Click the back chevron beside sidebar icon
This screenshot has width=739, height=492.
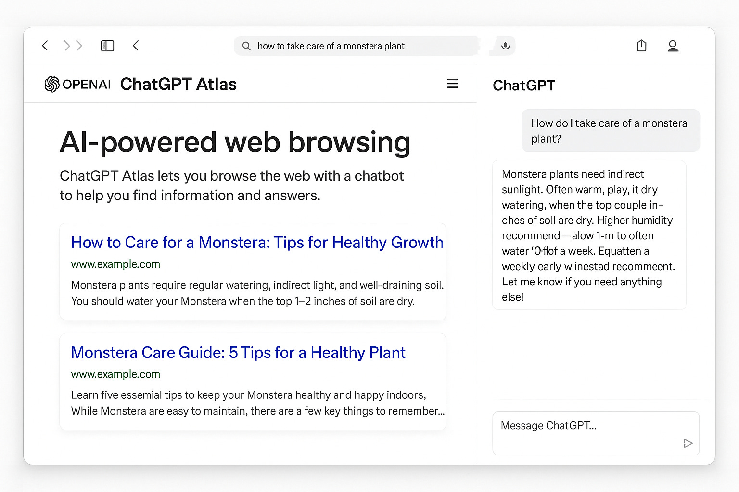[x=136, y=46]
